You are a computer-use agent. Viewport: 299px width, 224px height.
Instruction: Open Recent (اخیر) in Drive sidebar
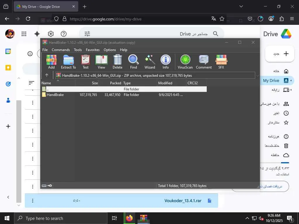[x=281, y=113]
